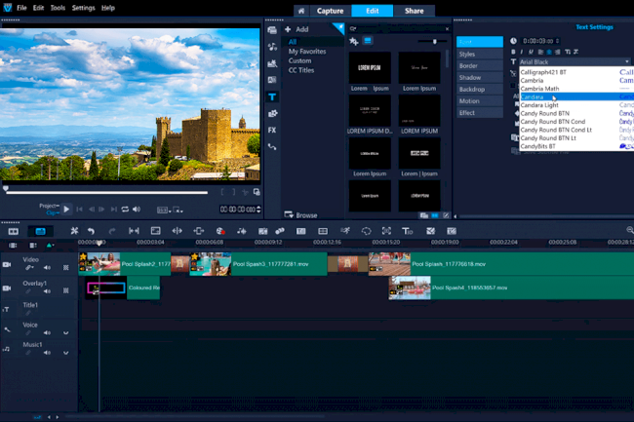Open the track manager green arrow dropdown
Image resolution: width=634 pixels, height=422 pixels.
click(50, 246)
